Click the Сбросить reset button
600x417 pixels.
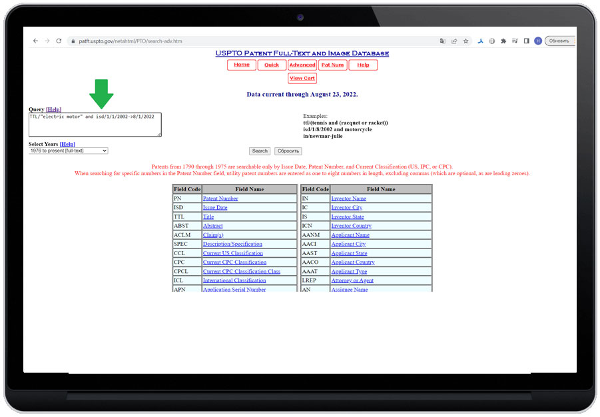(288, 151)
